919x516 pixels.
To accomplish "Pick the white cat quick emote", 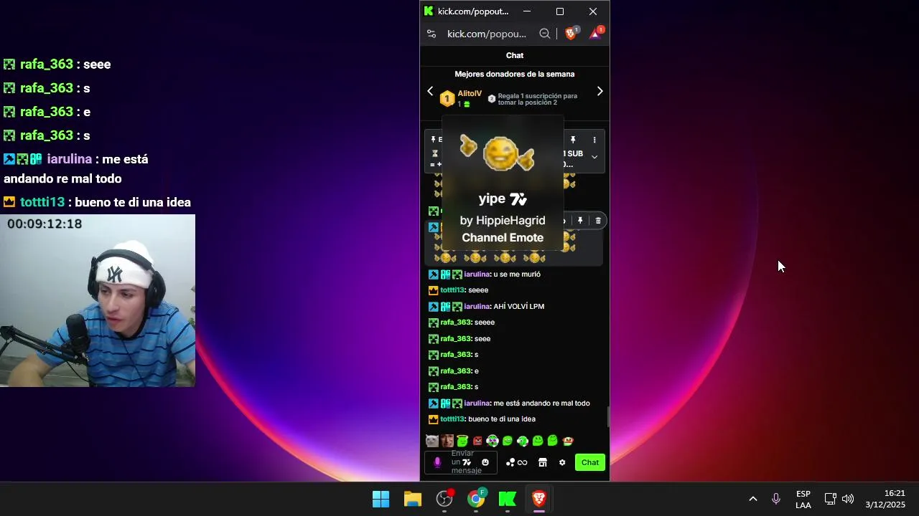I will click(431, 441).
